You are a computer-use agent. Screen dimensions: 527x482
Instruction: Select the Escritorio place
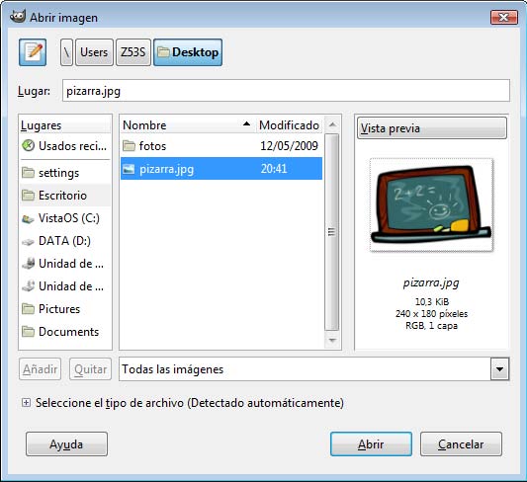65,196
